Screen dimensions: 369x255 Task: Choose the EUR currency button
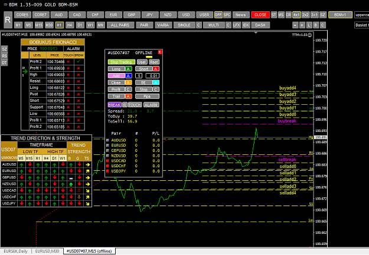tap(113, 15)
